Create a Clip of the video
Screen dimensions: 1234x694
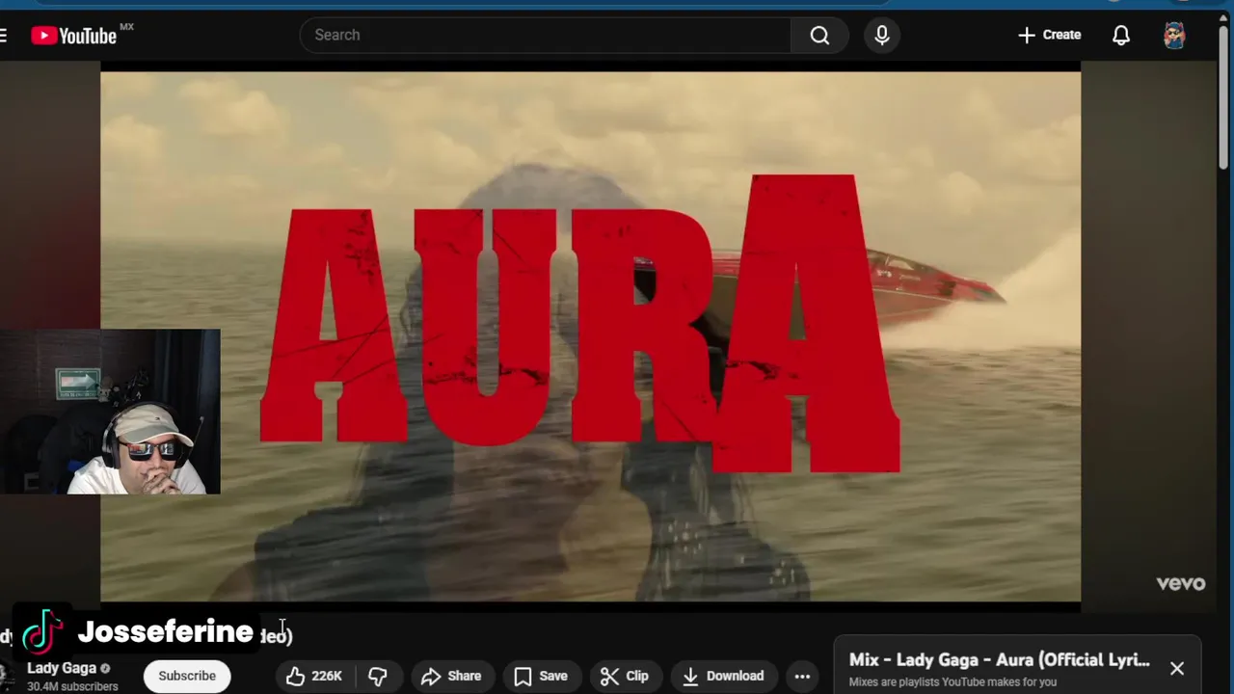pyautogui.click(x=625, y=676)
